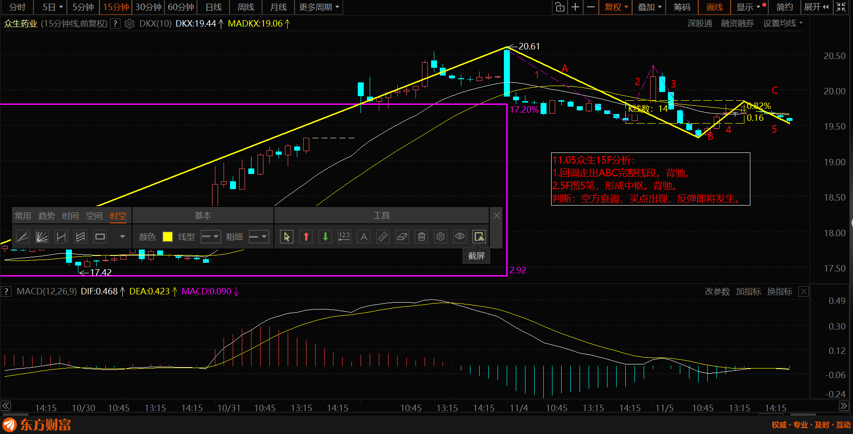Select the fan lines drawing tool
This screenshot has height=434, width=853.
[42, 237]
